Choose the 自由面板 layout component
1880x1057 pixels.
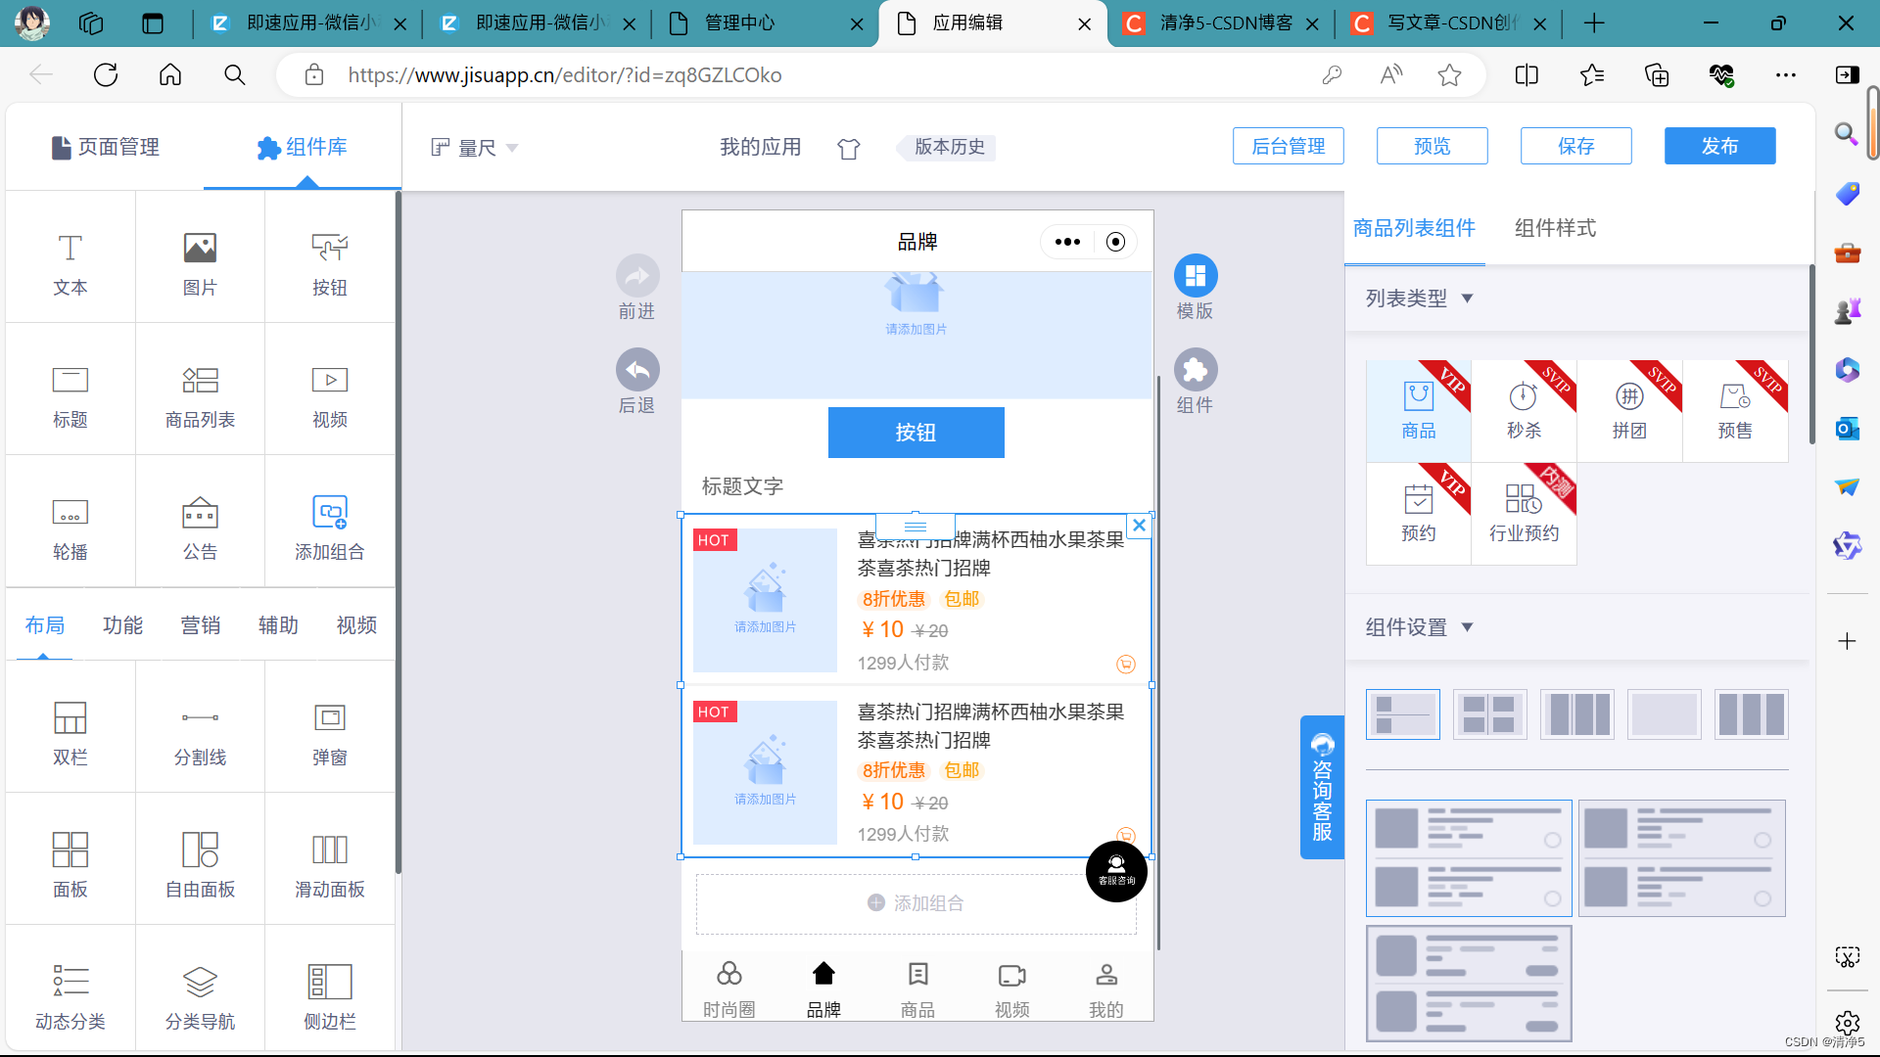tap(200, 850)
